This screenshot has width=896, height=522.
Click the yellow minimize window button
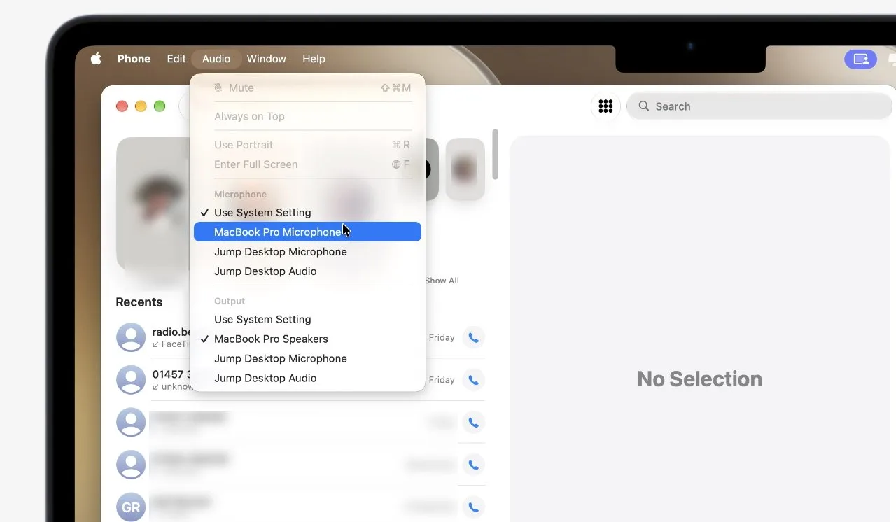[x=141, y=106]
